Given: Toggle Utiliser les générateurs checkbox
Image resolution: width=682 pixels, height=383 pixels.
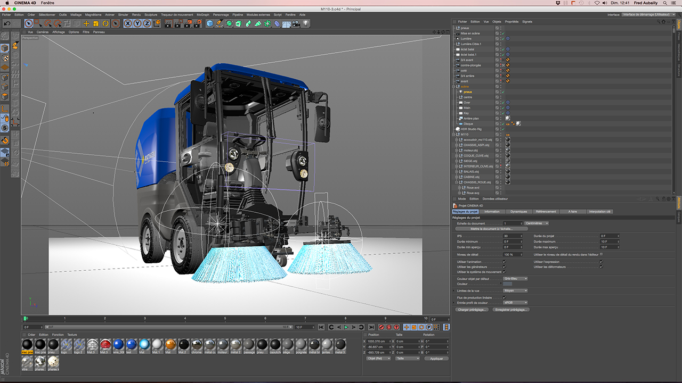Looking at the screenshot, I should tap(504, 267).
